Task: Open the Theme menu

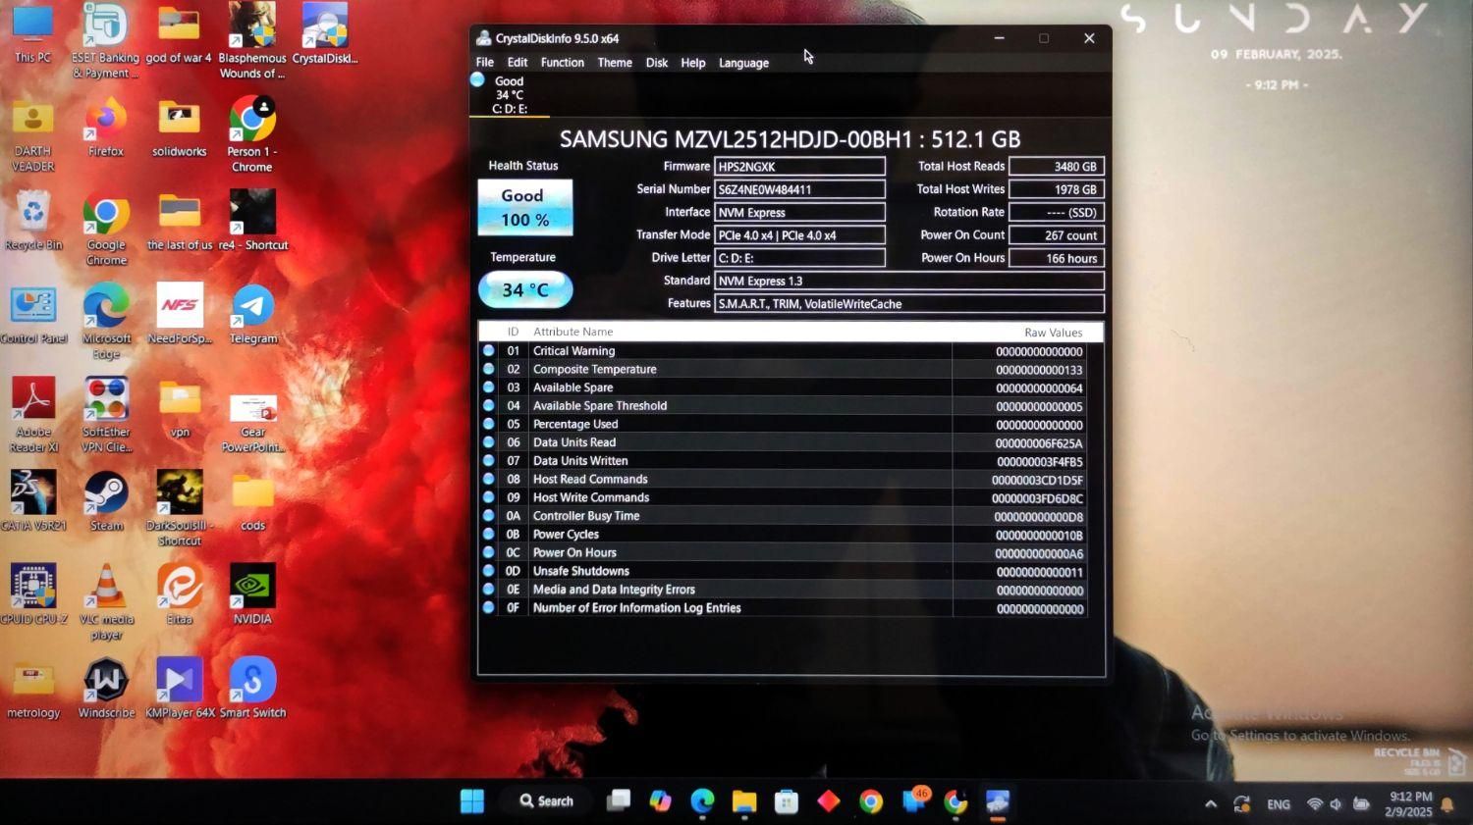Action: [615, 63]
